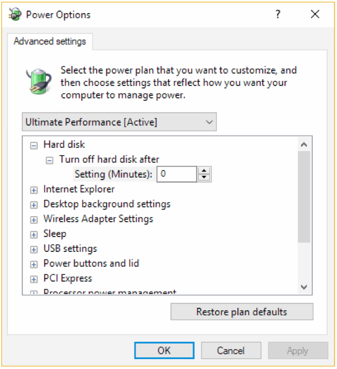Collapse Turn off hard disk after
This screenshot has height=369, width=337.
pyautogui.click(x=50, y=160)
